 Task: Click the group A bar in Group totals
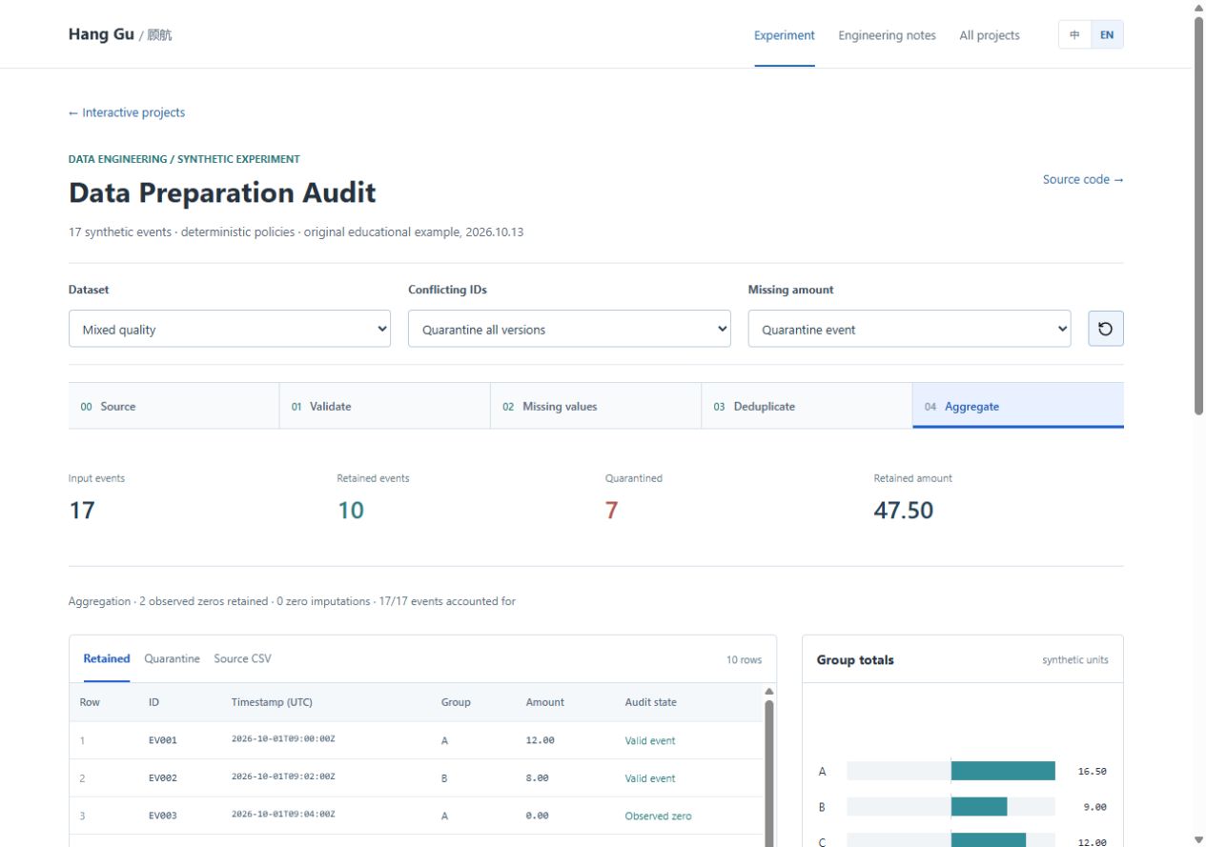point(1003,771)
